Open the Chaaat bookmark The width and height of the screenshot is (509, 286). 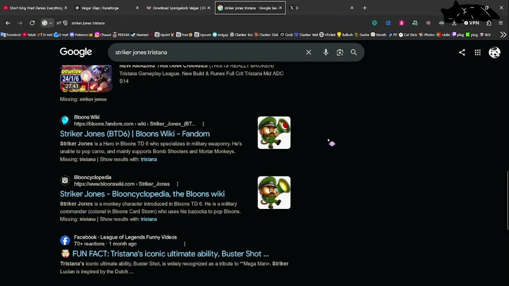103,35
